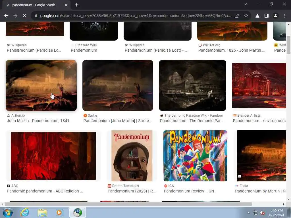
Task: Click 'Pandemonium (2023) | R...' title
Action: [x=131, y=191]
